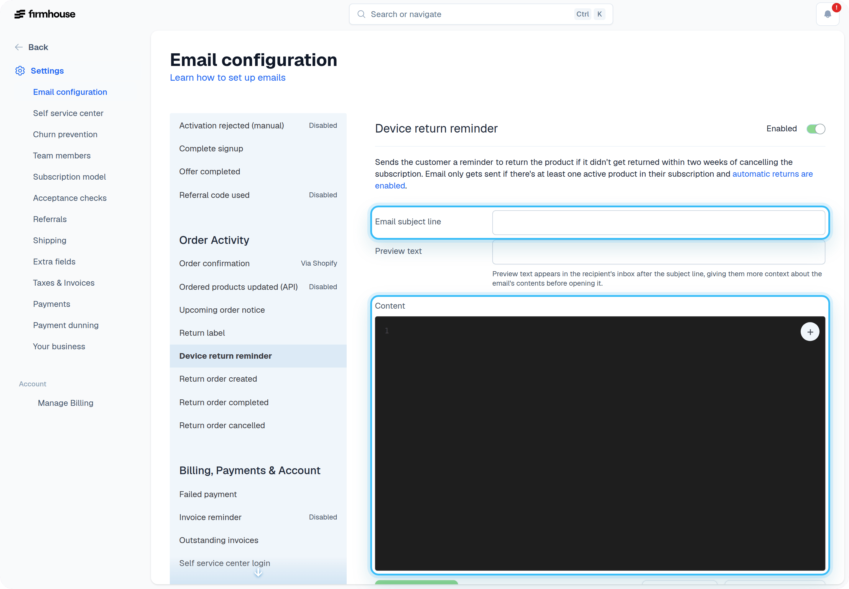Open Payment dunning settings
The height and width of the screenshot is (589, 849).
66,325
